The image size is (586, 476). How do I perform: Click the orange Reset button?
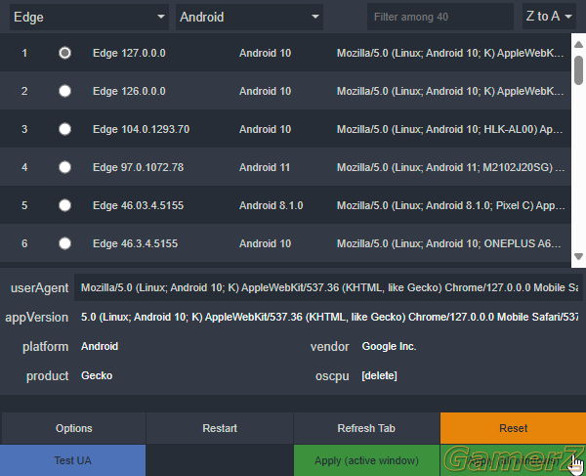coord(513,428)
